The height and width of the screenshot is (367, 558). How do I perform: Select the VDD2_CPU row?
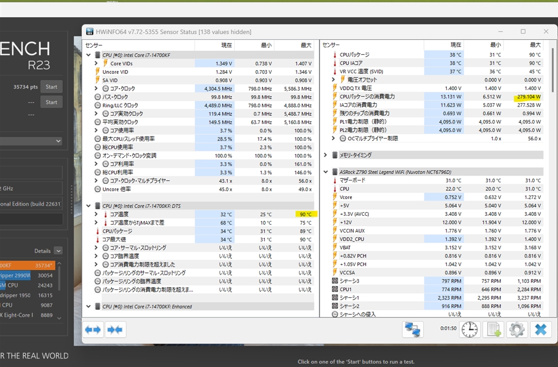pos(436,239)
